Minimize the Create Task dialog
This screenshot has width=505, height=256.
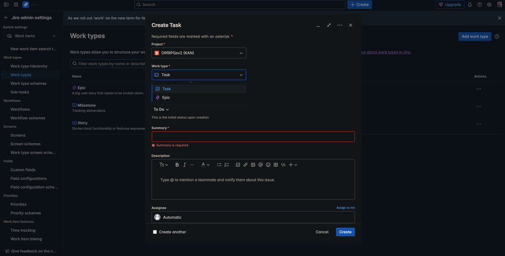point(318,25)
